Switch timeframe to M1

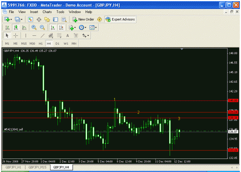7,43
